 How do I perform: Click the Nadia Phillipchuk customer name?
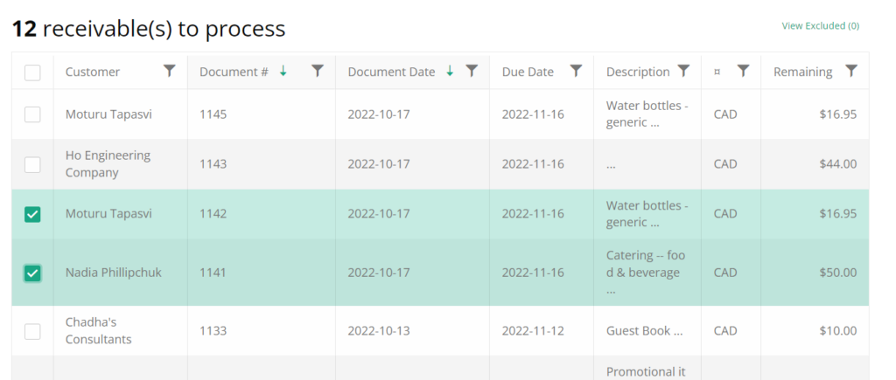pos(113,273)
